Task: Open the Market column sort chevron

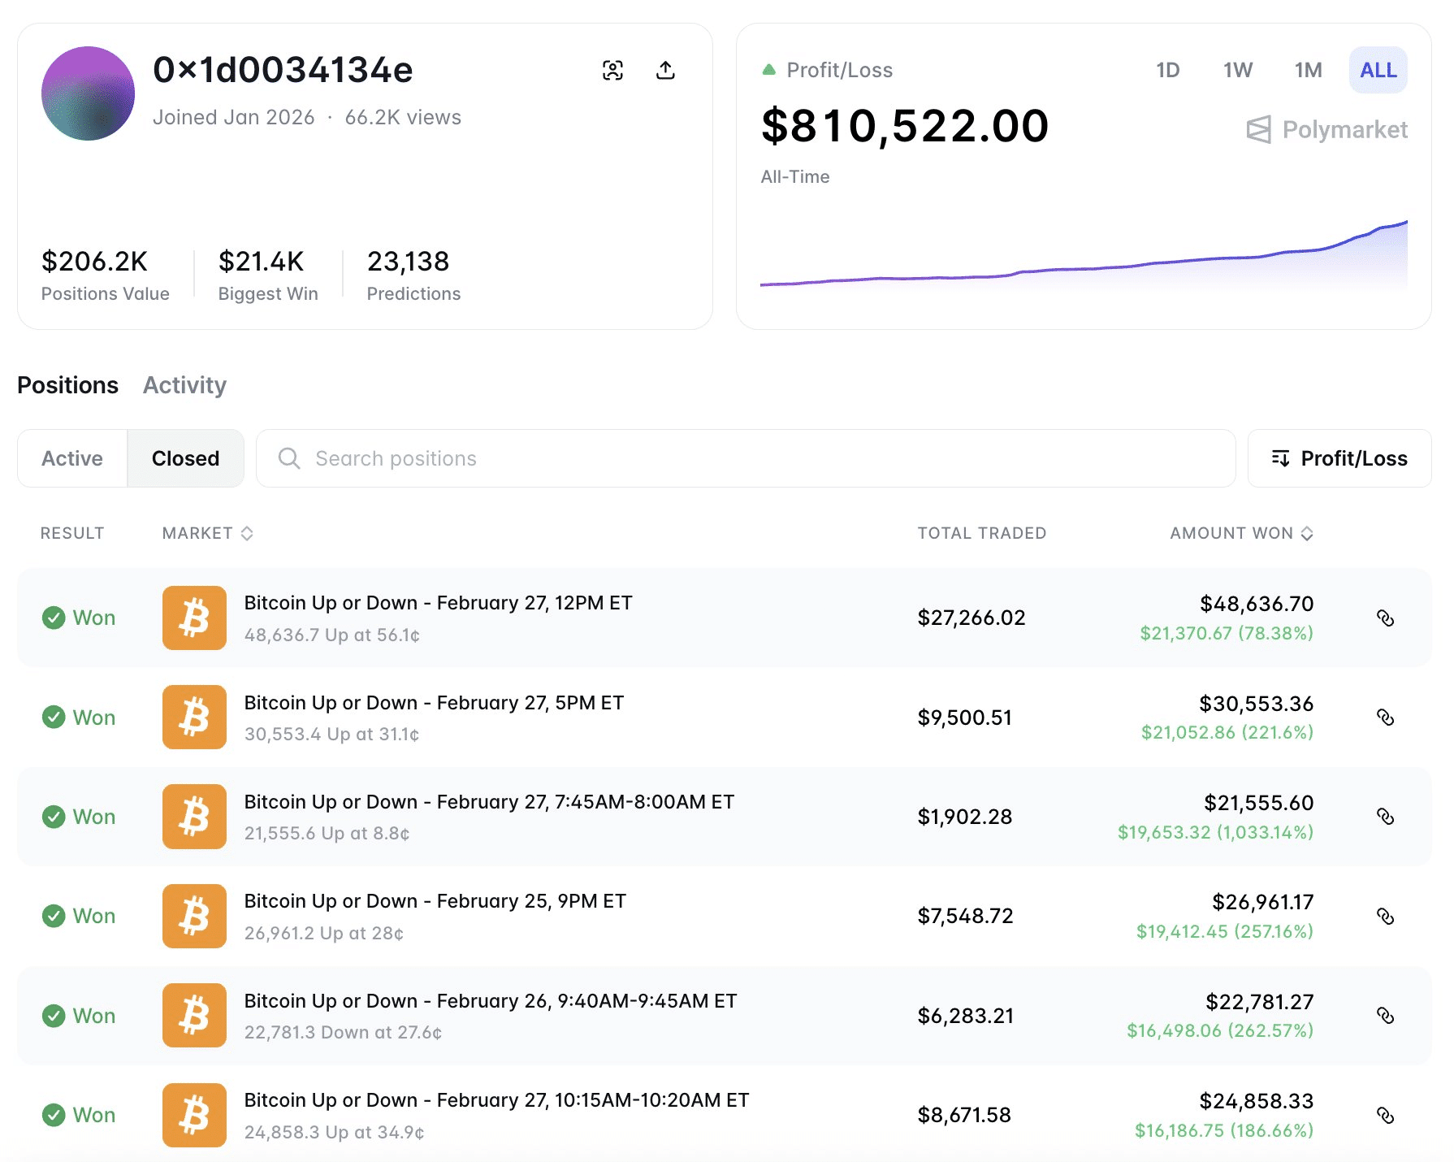Action: point(248,533)
